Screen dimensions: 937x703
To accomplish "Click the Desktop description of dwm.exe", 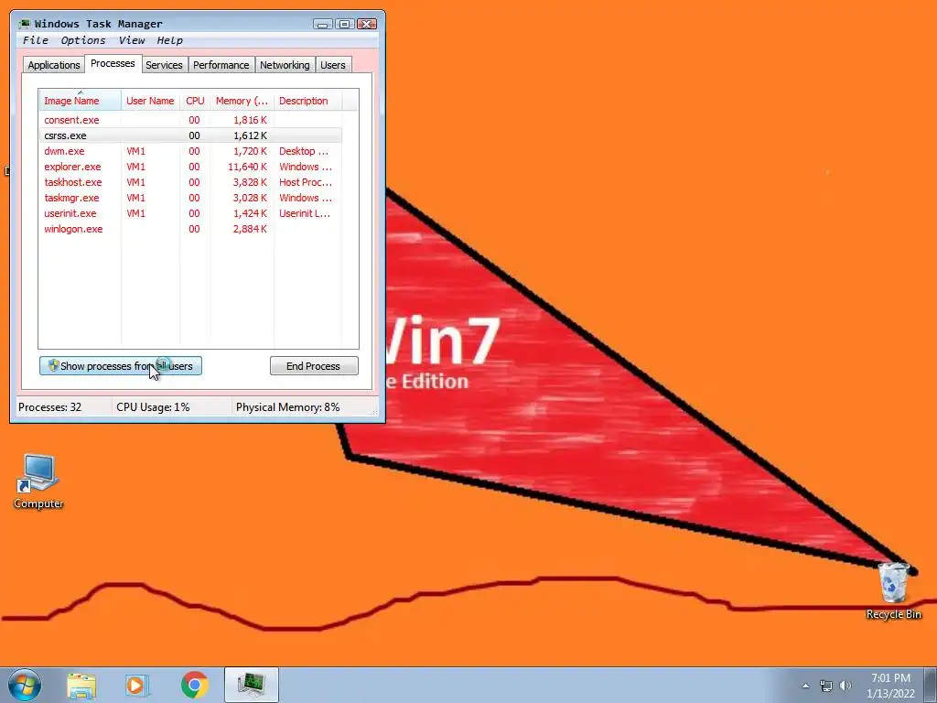I will (304, 151).
